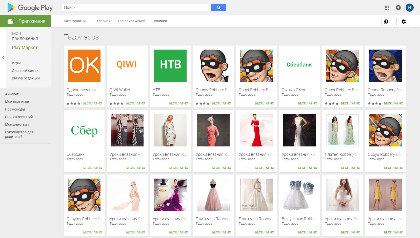Open the Quoqq Robbery Bob app icon

tap(386, 66)
